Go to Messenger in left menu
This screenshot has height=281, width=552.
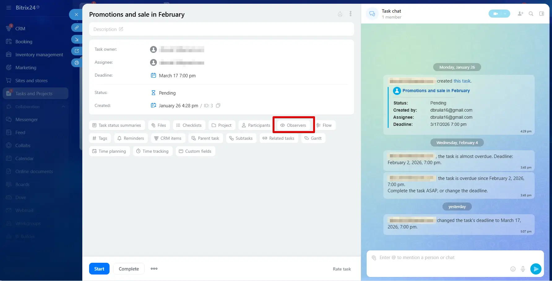coord(27,120)
